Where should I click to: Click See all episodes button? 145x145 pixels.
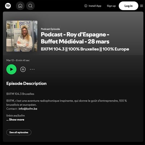click(x=19, y=132)
